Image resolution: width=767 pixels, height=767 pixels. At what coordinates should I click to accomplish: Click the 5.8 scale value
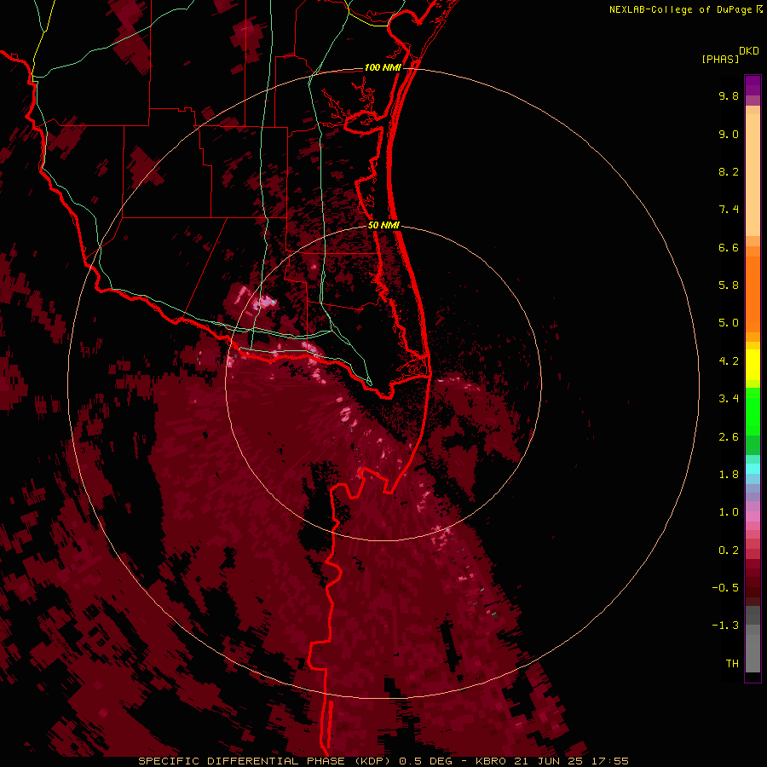pyautogui.click(x=729, y=285)
